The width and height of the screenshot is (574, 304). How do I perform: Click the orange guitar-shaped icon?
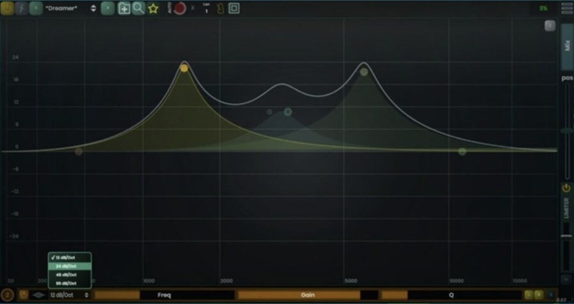220,9
